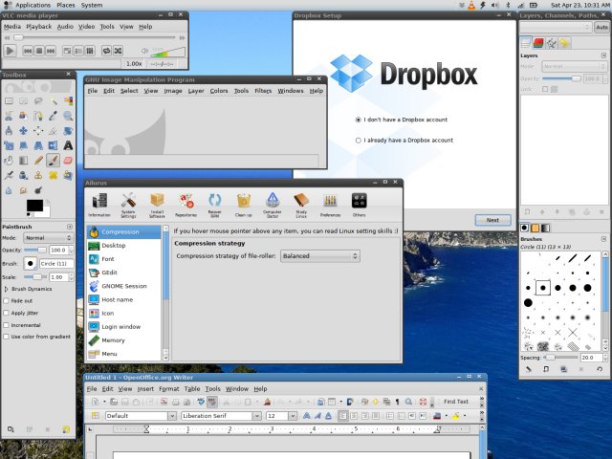Select "I don't have a Dropbox account"

click(359, 120)
